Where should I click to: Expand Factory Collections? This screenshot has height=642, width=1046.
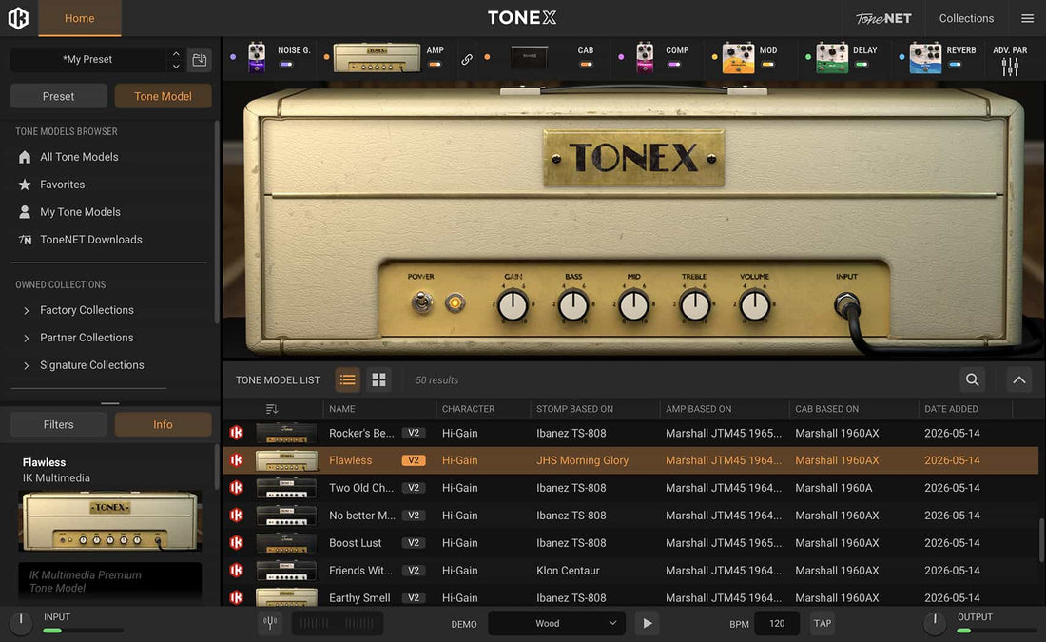27,310
